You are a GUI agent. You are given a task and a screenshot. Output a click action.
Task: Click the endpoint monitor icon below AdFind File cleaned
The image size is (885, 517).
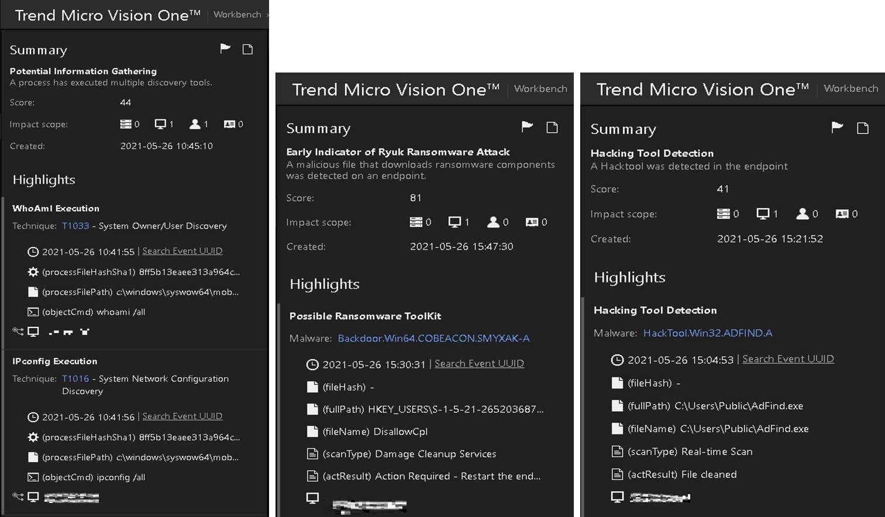pos(617,497)
